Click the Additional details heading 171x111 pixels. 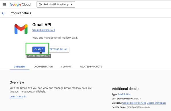[125, 89]
